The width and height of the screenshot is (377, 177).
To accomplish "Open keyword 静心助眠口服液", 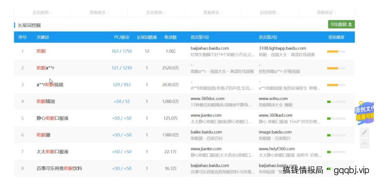I will [x=52, y=118].
